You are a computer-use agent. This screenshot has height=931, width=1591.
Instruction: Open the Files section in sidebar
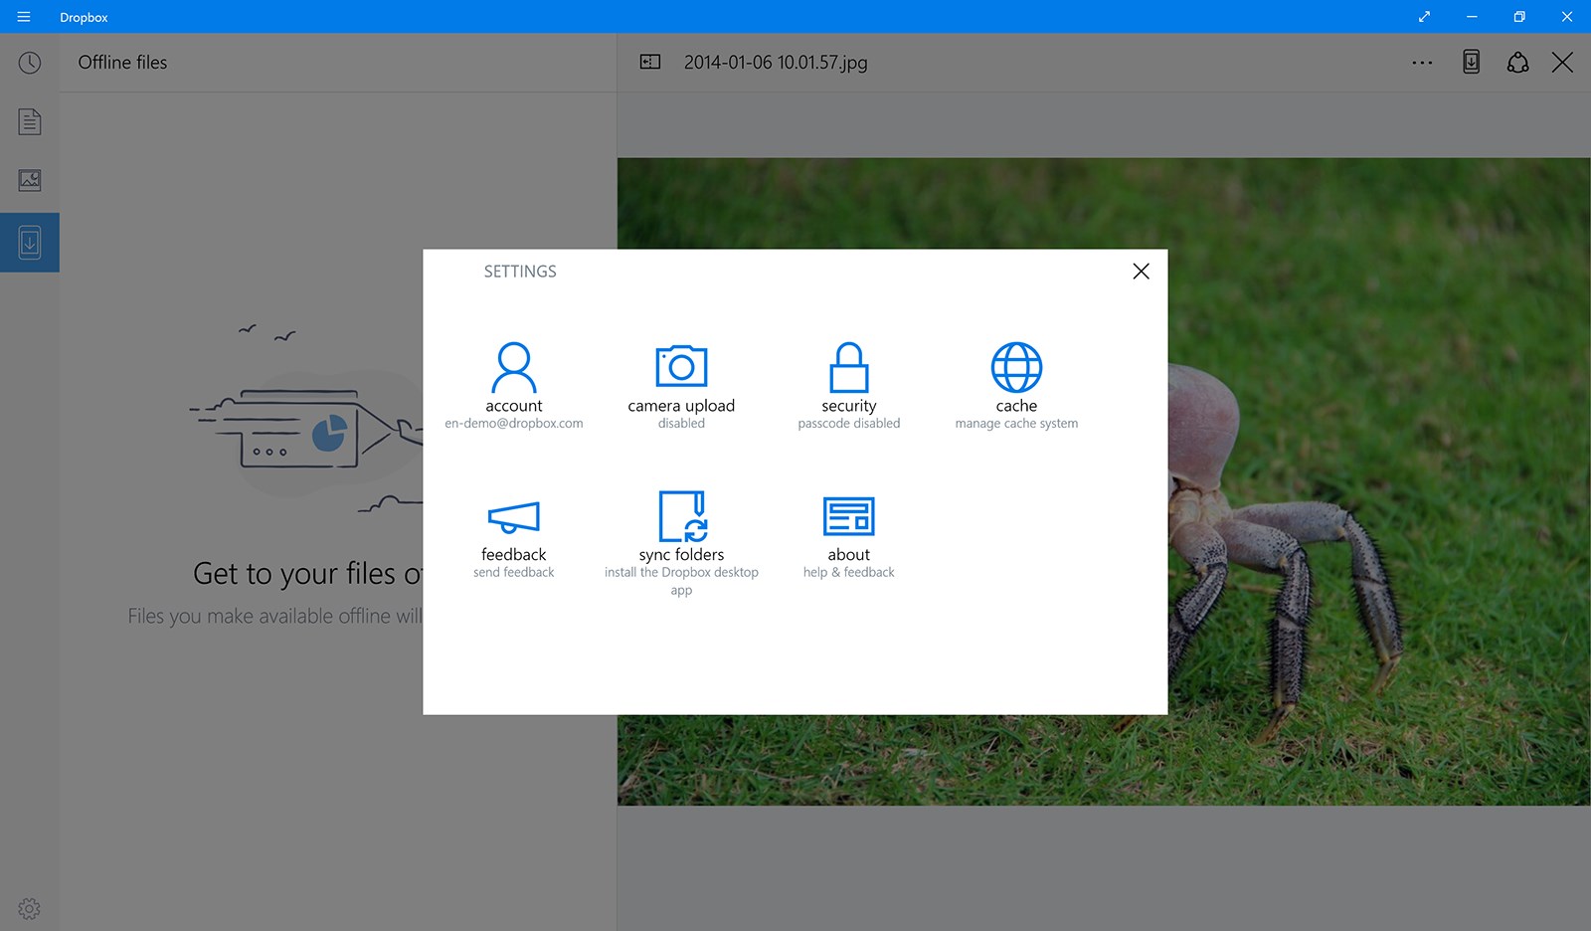(30, 121)
